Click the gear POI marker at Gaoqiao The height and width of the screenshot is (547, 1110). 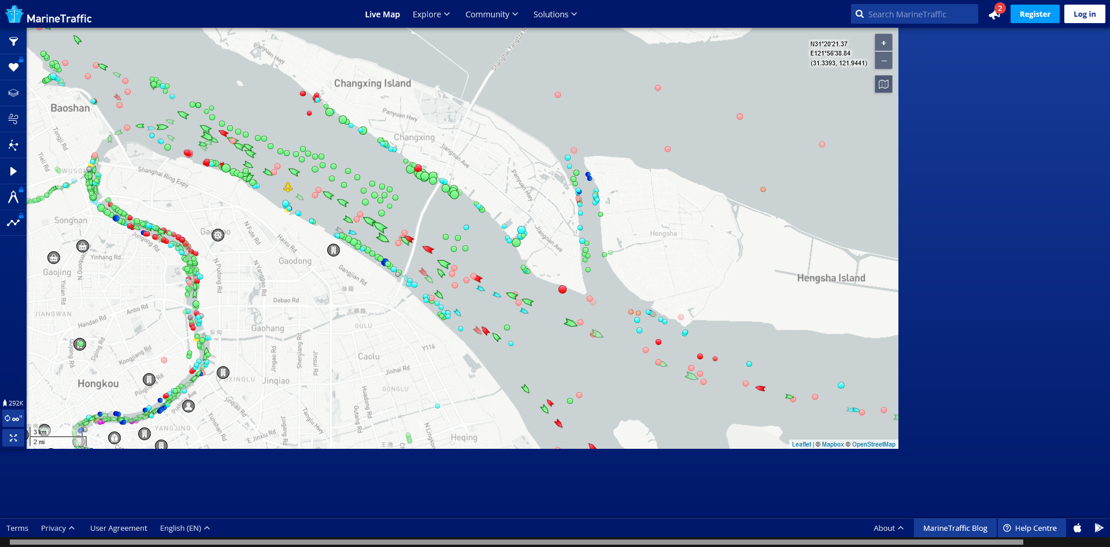[x=218, y=235]
